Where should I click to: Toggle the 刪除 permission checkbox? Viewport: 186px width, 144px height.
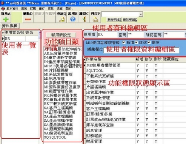tap(149, 42)
